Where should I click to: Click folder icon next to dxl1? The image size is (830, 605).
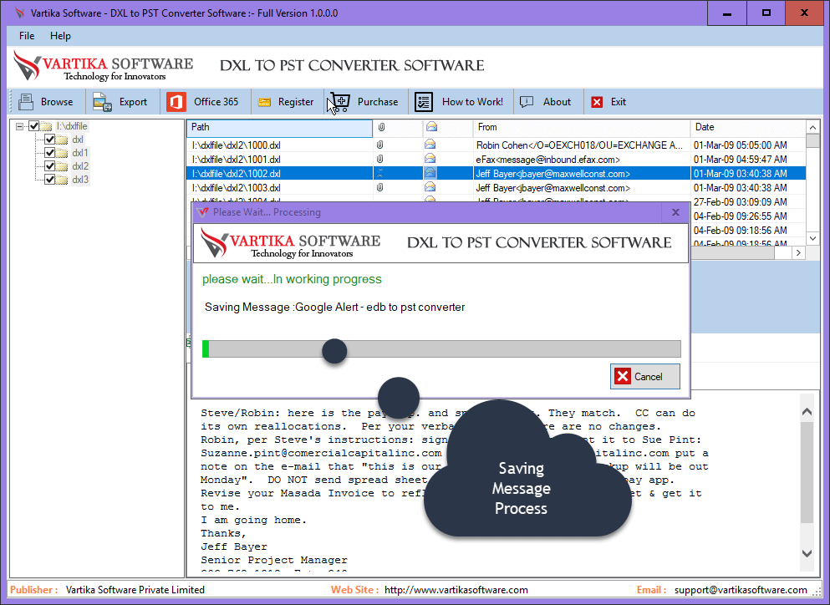pos(63,153)
